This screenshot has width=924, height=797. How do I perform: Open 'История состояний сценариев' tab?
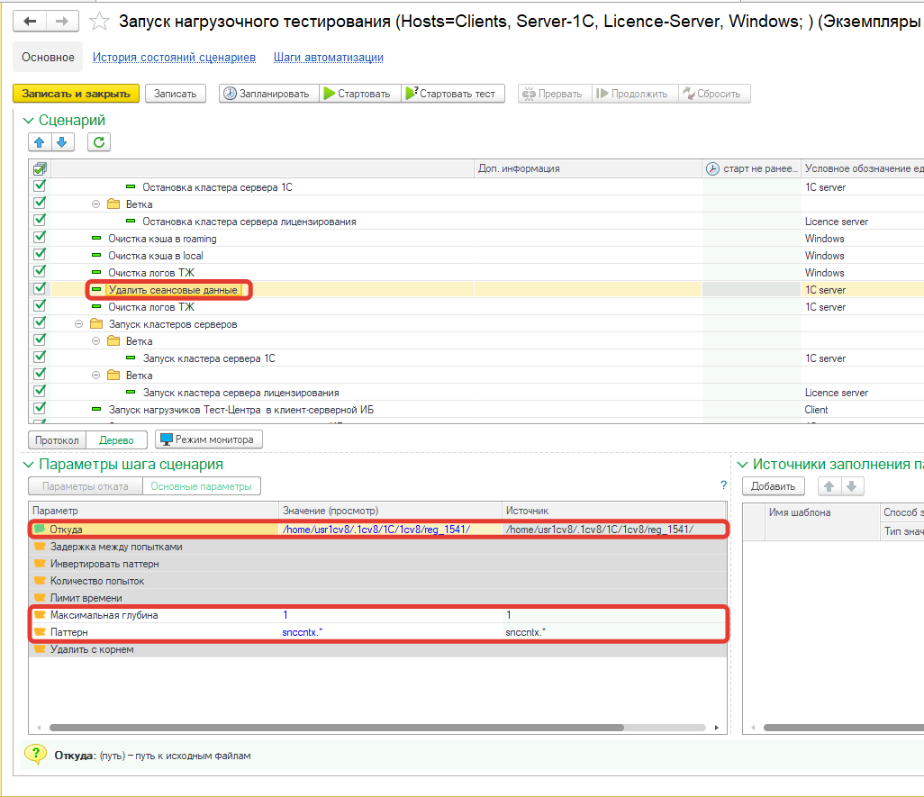(x=174, y=58)
